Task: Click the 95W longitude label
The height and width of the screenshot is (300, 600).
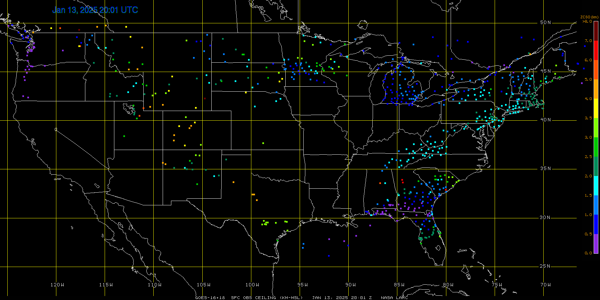Action: pos(303,285)
